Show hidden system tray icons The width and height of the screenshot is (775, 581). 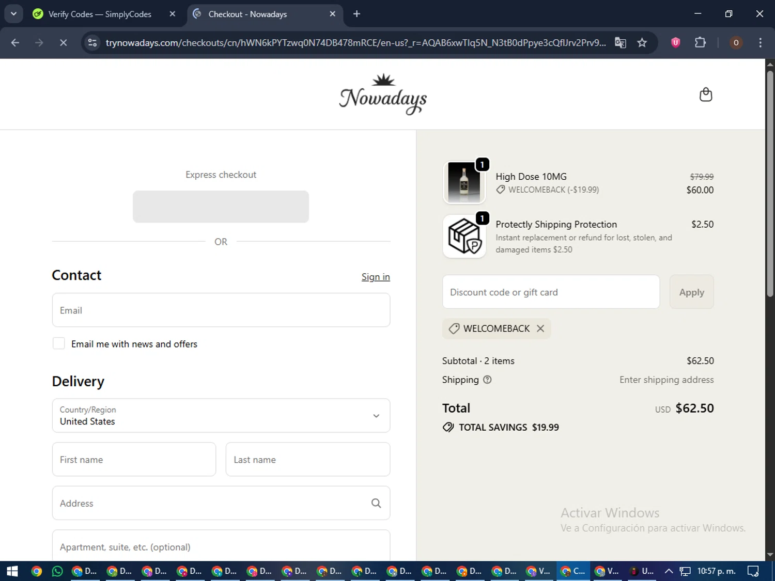click(669, 571)
